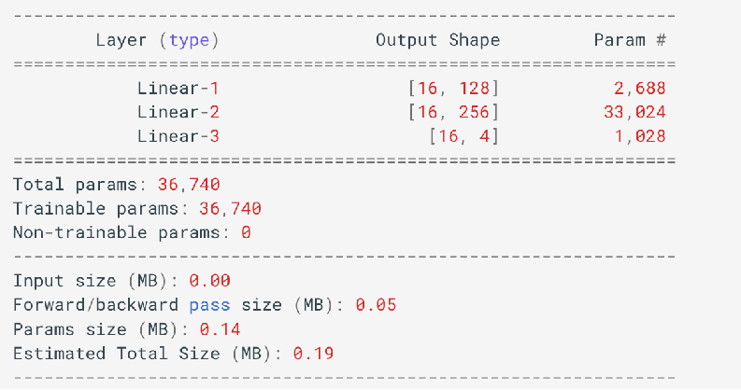Viewport: 741px width, 390px height.
Task: Click the Linear-2 layer name
Action: tap(178, 112)
